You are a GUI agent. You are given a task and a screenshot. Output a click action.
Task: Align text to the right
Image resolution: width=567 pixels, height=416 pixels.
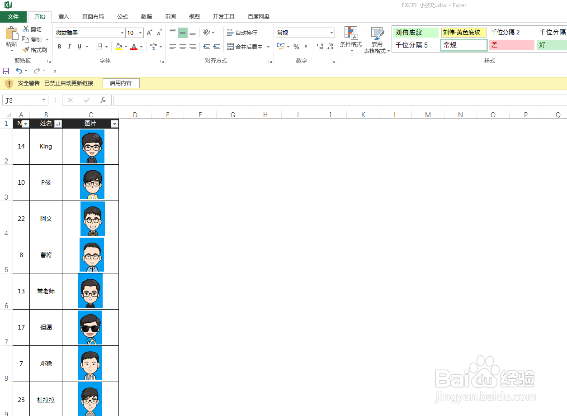[193, 47]
